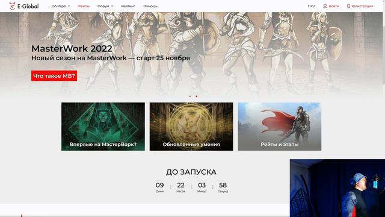The image size is (385, 217).
Task: Click the Новый сезон на MasterWork subtitle
Action: tap(111, 58)
